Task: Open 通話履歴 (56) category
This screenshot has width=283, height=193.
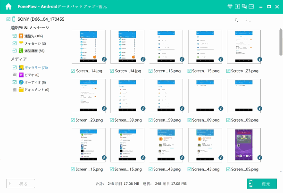Action: (34, 51)
